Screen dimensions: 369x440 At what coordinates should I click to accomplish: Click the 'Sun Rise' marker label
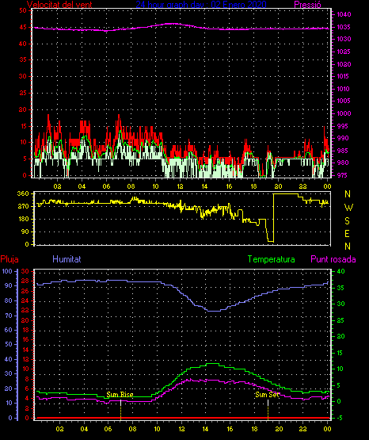120,395
